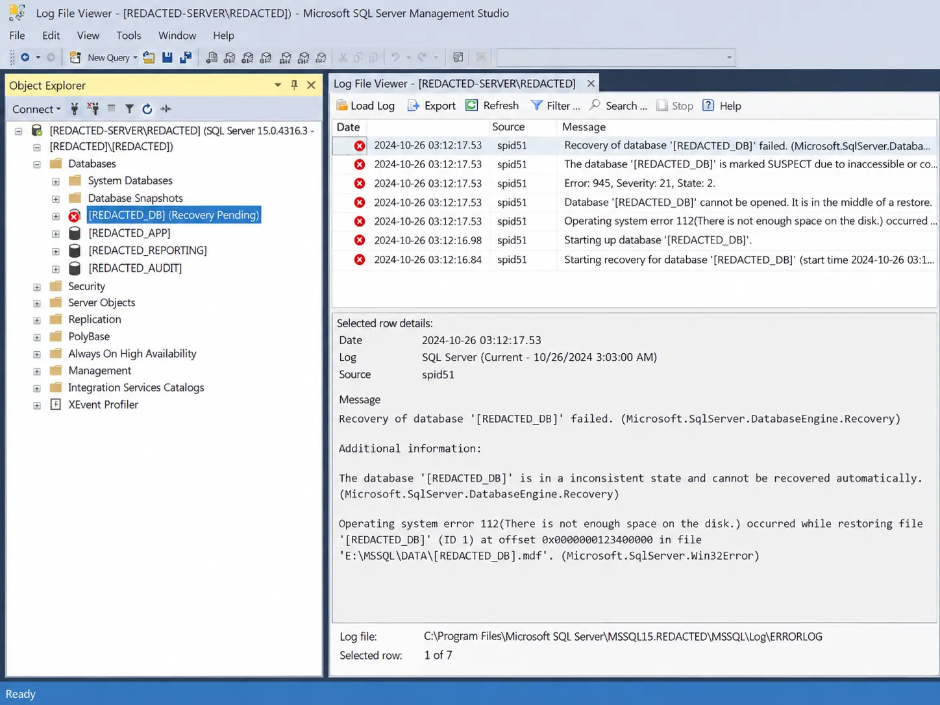
Task: Click the navigate Back arrow in the toolbar
Action: click(25, 57)
